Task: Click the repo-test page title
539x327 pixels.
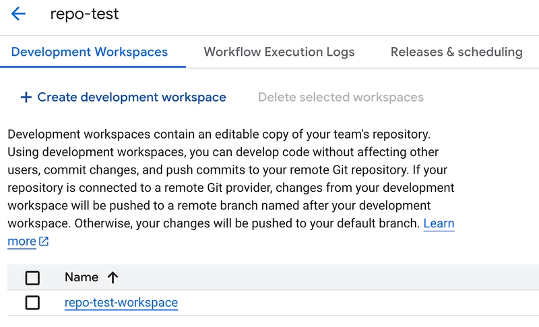Action: 84,14
